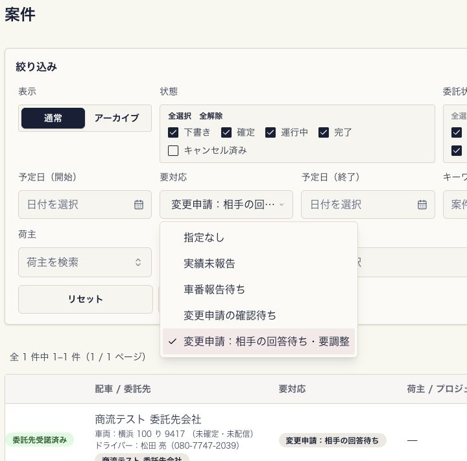Viewport: 467px width, 461px height.
Task: Toggle the 運行中 checkbox
Action: point(270,132)
